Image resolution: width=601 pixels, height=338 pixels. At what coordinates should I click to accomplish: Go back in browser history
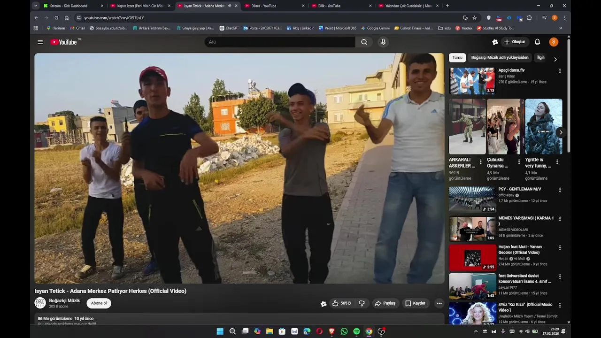[36, 17]
